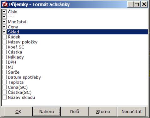Cancel using the Storno button
Image resolution: width=150 pixels, height=118 pixels.
point(103,111)
